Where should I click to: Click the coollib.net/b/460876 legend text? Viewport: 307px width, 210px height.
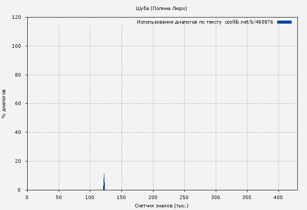click(x=249, y=22)
